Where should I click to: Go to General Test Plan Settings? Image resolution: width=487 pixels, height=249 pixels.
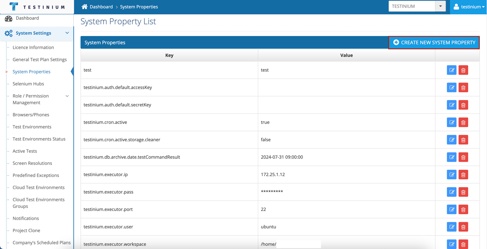[x=40, y=59]
